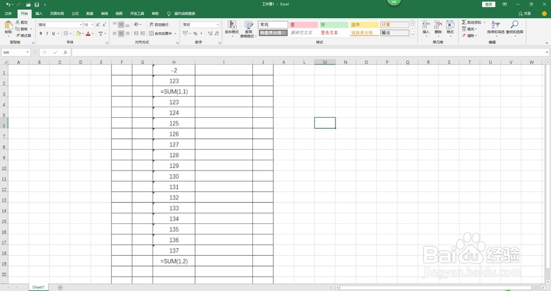Expand the Name Box M6 dropdown
551x291 pixels.
pyautogui.click(x=28, y=52)
